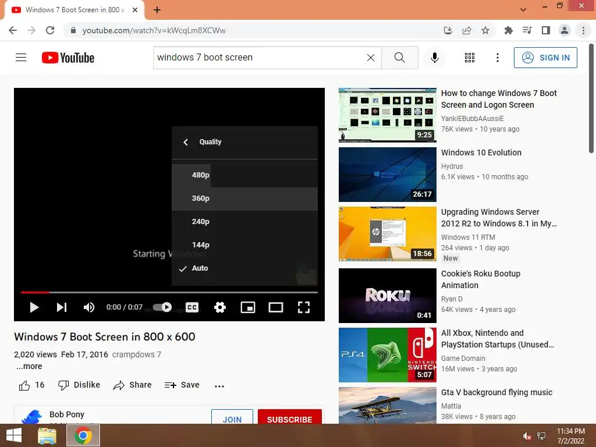Open Chrome media controls icon
596x447 pixels.
pyautogui.click(x=527, y=30)
